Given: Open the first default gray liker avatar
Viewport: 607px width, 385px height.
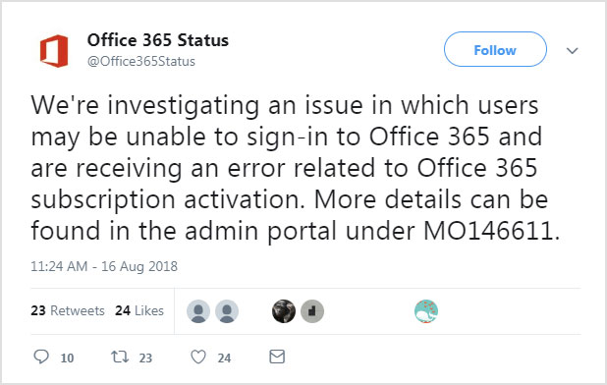Looking at the screenshot, I should (198, 311).
